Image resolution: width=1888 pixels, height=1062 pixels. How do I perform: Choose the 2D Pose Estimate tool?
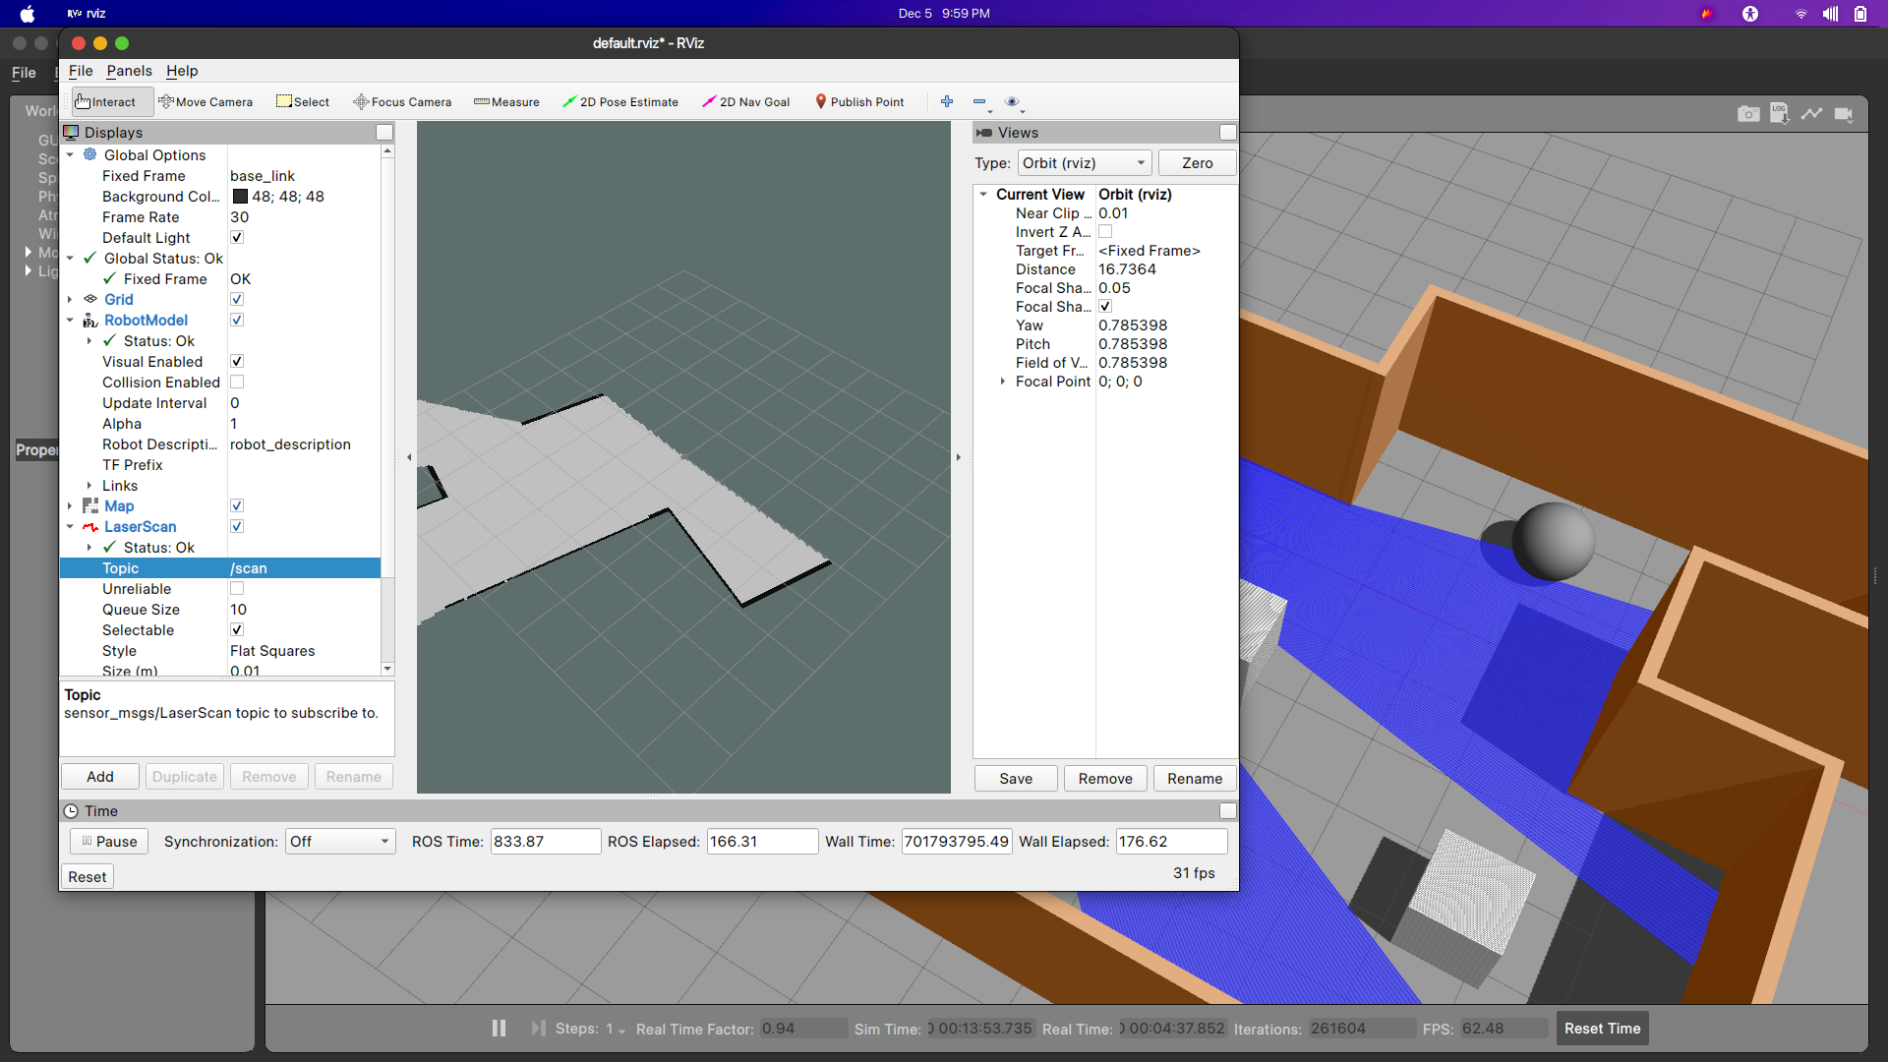pos(620,102)
